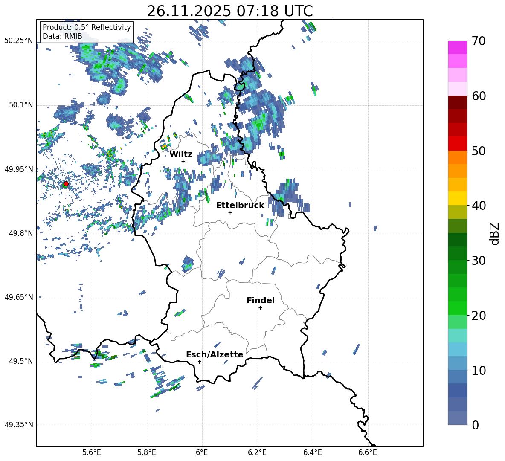This screenshot has height=461, width=505.
Task: Click the Ettelbruck station cross marker
Action: pos(230,212)
